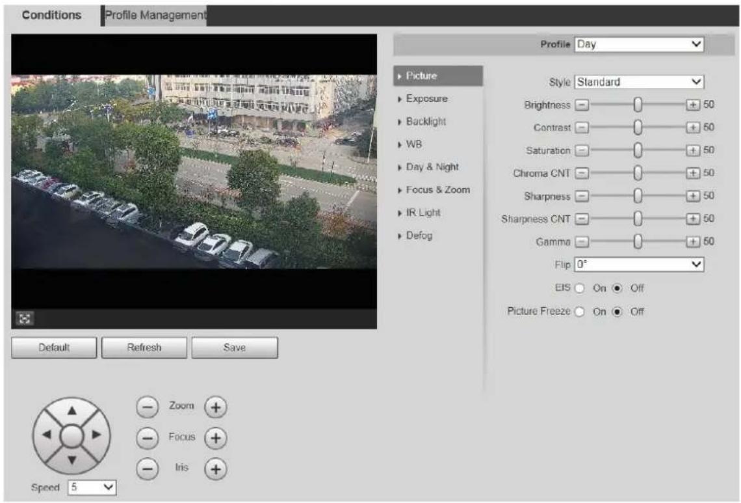Turn EIS On
This screenshot has height=503, width=741.
[580, 288]
